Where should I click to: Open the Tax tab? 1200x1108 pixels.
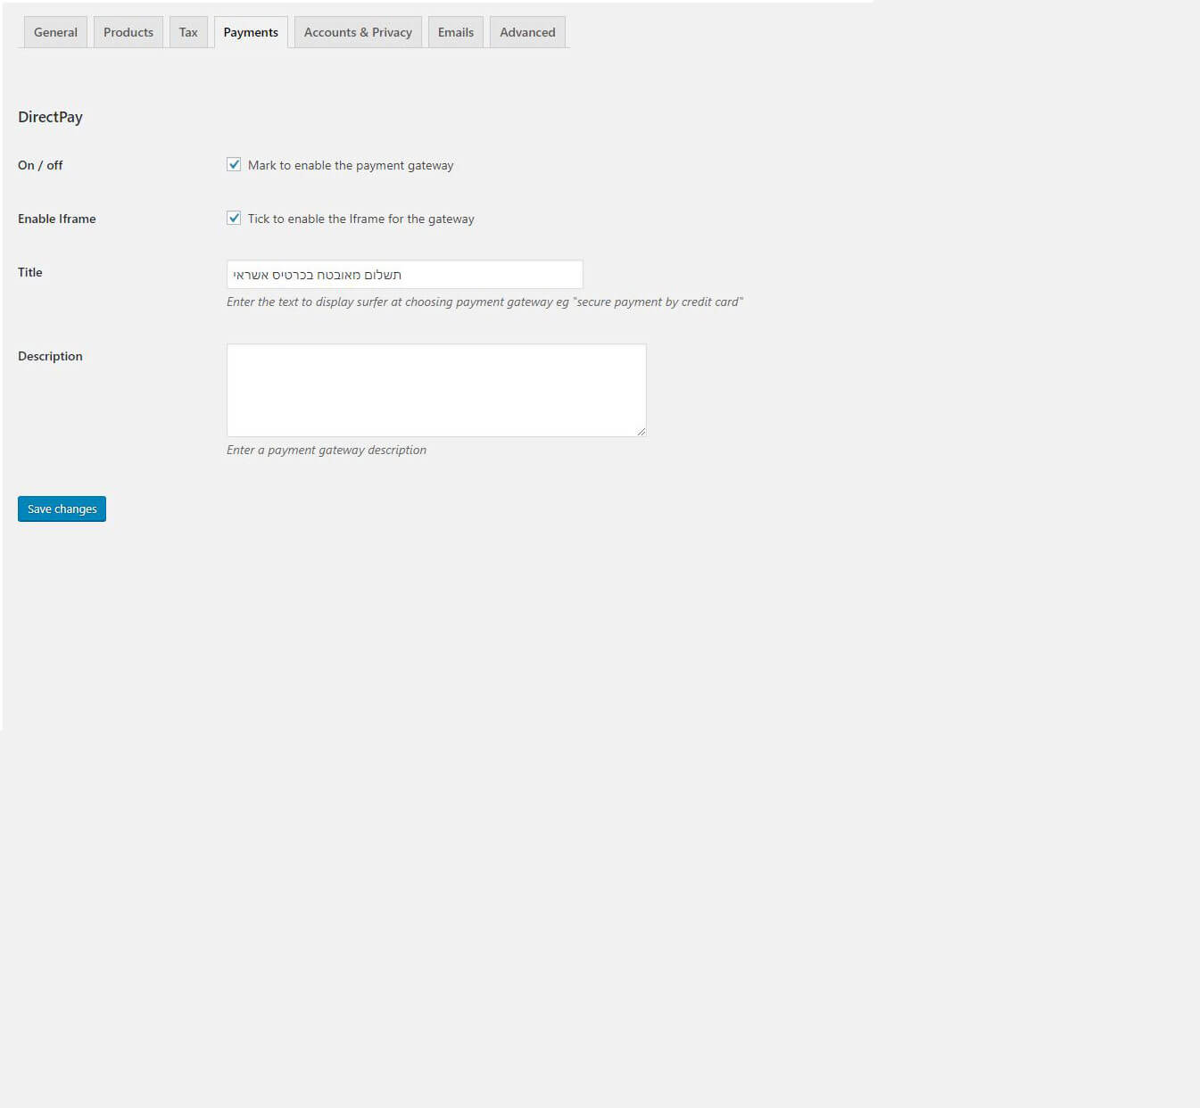188,32
